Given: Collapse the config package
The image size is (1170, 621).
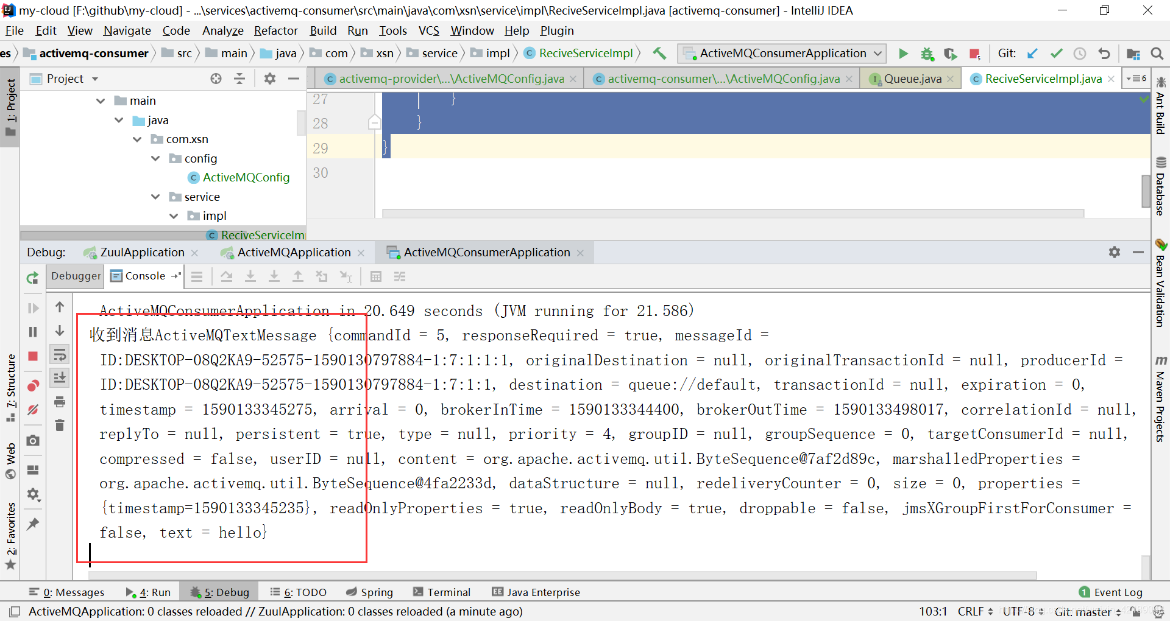Looking at the screenshot, I should [x=155, y=158].
